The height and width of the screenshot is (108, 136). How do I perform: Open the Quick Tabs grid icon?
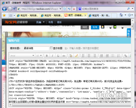[x=11, y=15]
